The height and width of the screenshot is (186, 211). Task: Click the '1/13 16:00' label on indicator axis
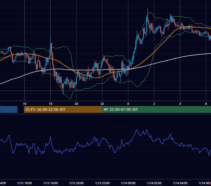pos(25,183)
